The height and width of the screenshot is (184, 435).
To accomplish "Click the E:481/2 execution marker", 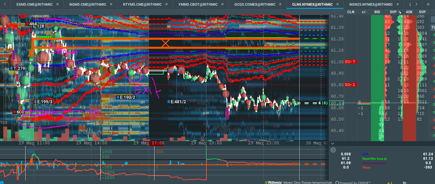I will coord(177,102).
